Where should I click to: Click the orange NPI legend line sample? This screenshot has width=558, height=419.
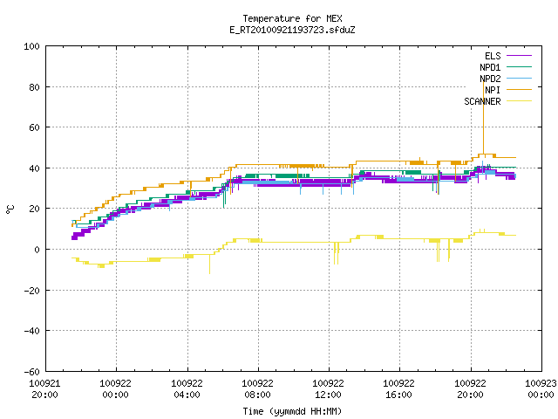pyautogui.click(x=519, y=90)
